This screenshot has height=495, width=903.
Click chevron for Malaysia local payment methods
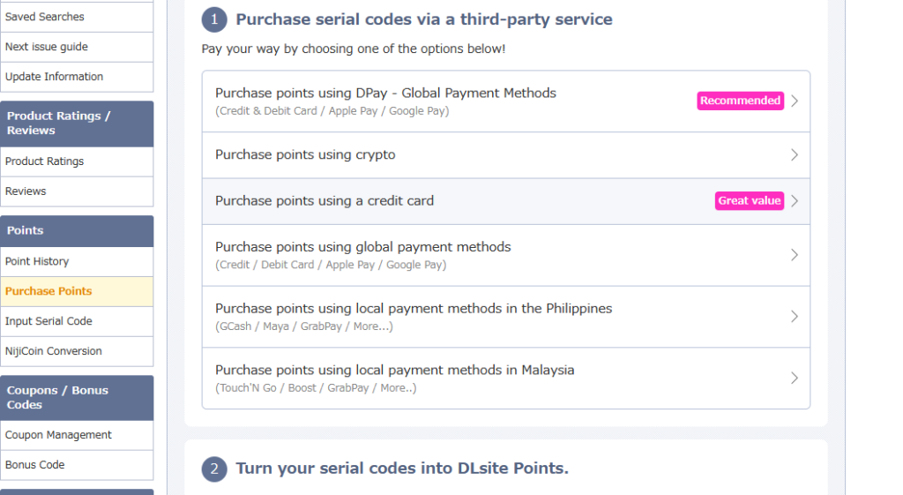pyautogui.click(x=795, y=379)
